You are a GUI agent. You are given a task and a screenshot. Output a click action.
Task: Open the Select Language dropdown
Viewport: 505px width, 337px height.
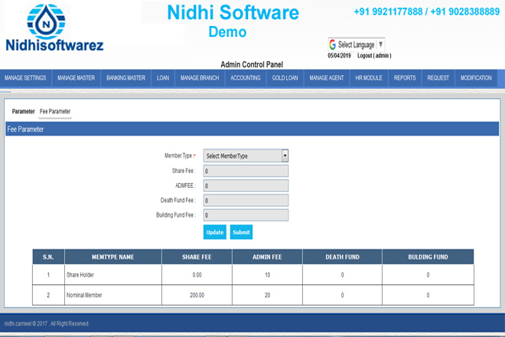point(357,44)
